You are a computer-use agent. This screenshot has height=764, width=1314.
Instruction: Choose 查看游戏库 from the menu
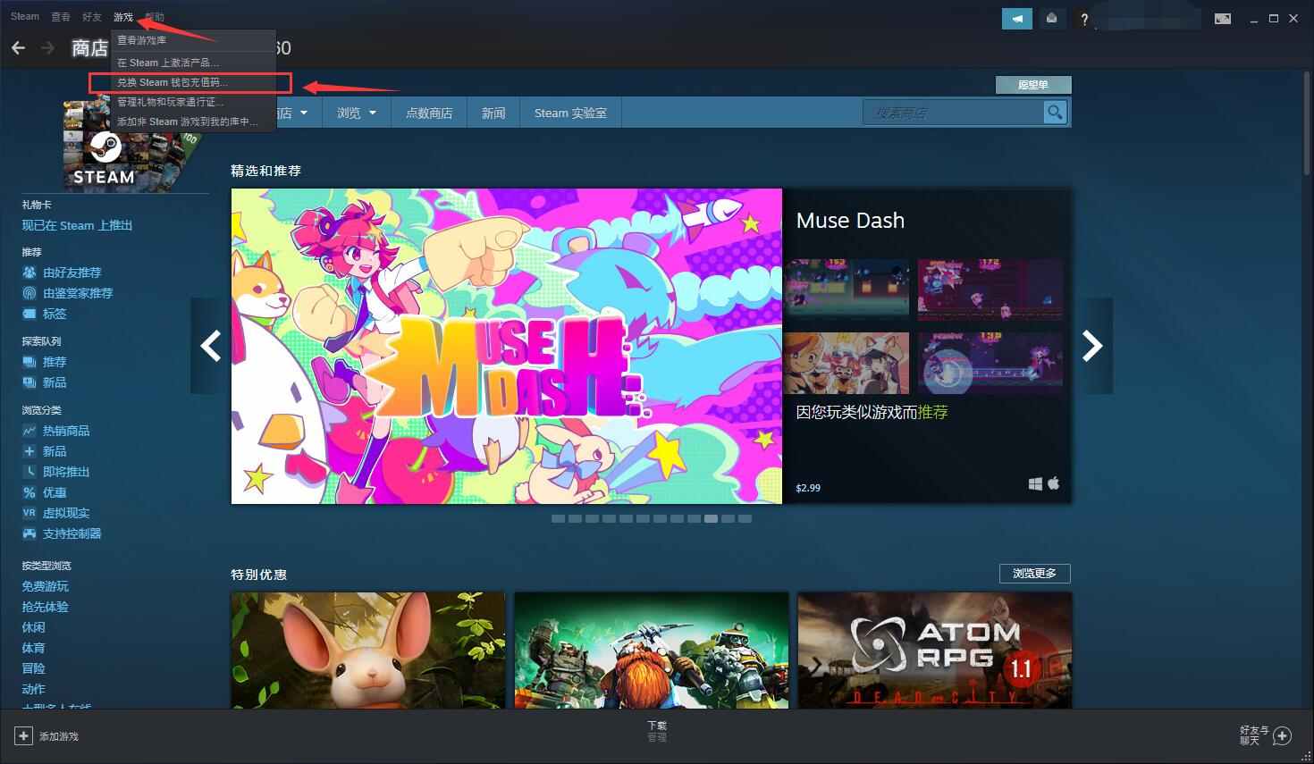(193, 40)
